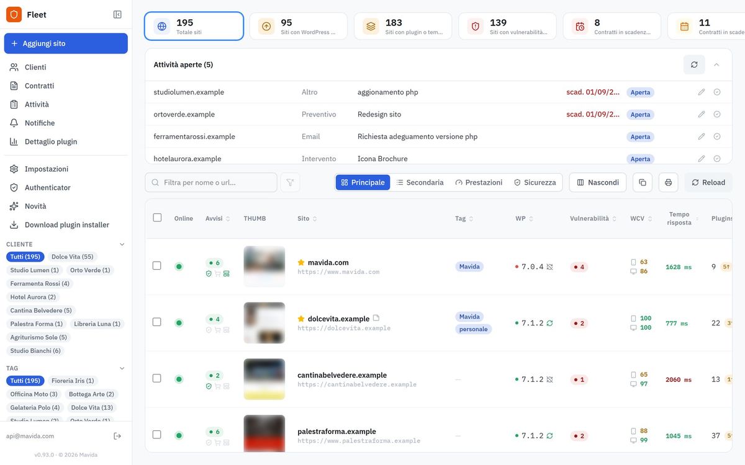Switch to Sicurezza view tab
The height and width of the screenshot is (465, 745).
535,182
